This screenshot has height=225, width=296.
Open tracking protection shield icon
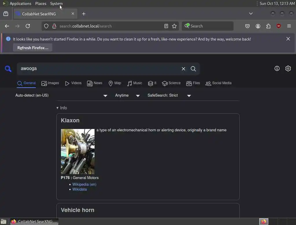(x=46, y=26)
